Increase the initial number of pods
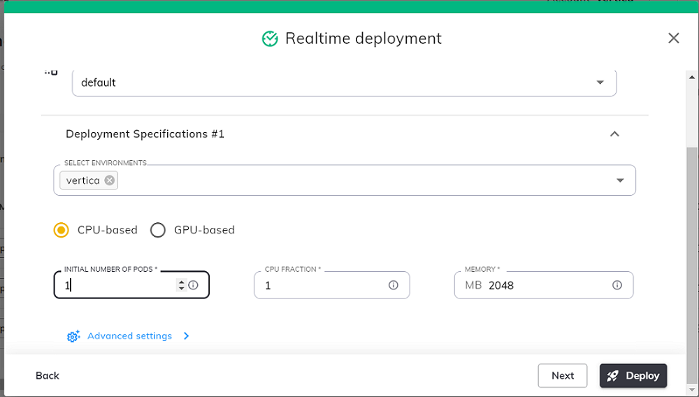 [x=181, y=282]
